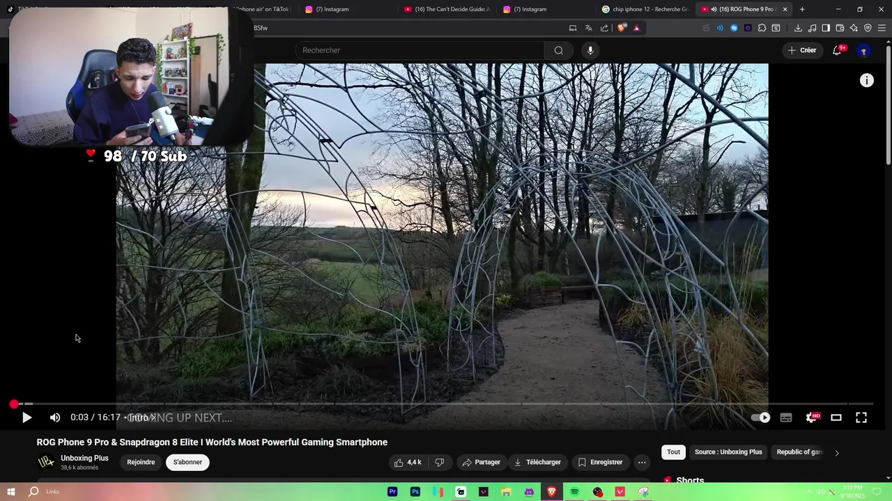Viewport: 892px width, 501px height.
Task: Click the S'abonner subscribe button
Action: [x=187, y=462]
